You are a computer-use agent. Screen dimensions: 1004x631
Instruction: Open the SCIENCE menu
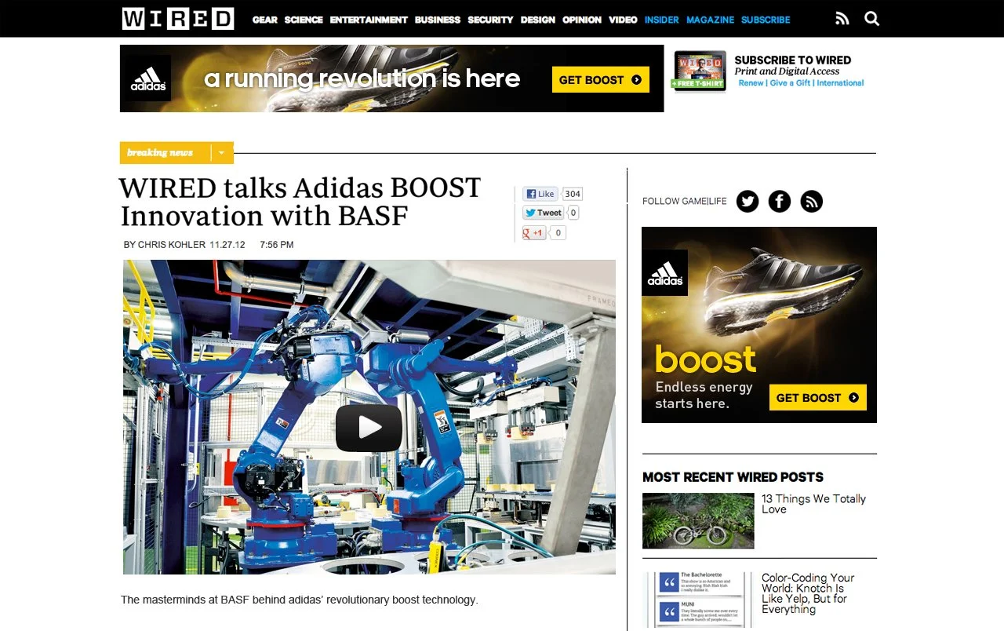pos(304,20)
